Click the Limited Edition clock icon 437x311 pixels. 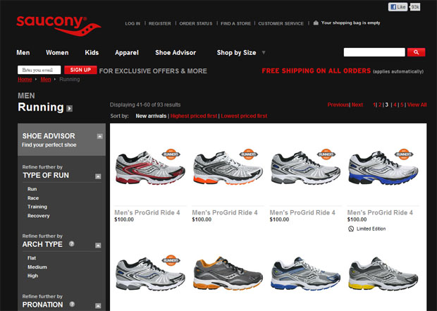(351, 228)
